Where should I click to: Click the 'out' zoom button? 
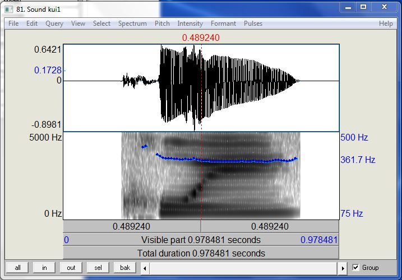coord(71,268)
